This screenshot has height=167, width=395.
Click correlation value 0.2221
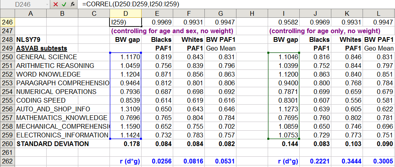pyautogui.click(x=316, y=161)
